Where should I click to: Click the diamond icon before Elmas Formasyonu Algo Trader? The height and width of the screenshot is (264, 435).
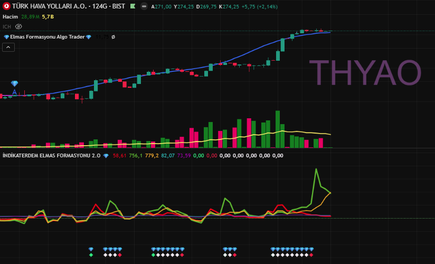click(x=6, y=37)
